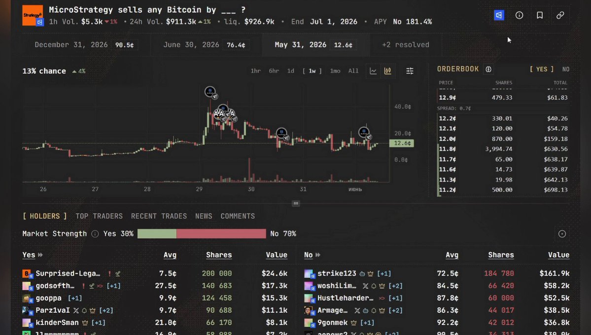Select the 1d chart timeframe
The height and width of the screenshot is (335, 591).
[291, 71]
